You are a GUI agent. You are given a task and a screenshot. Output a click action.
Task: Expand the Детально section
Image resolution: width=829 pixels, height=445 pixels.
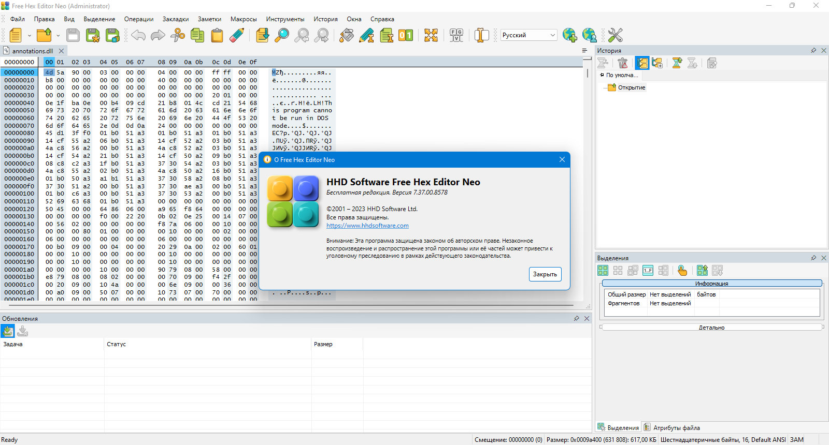click(712, 327)
